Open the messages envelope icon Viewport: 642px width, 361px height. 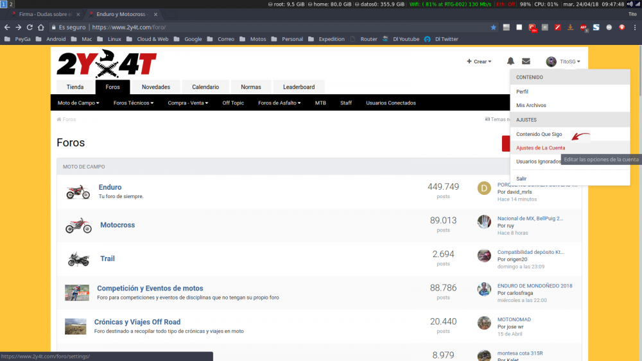click(526, 62)
